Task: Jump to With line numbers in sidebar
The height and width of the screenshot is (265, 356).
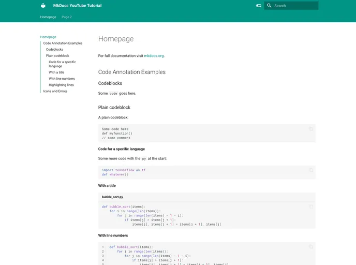Action: tap(62, 79)
